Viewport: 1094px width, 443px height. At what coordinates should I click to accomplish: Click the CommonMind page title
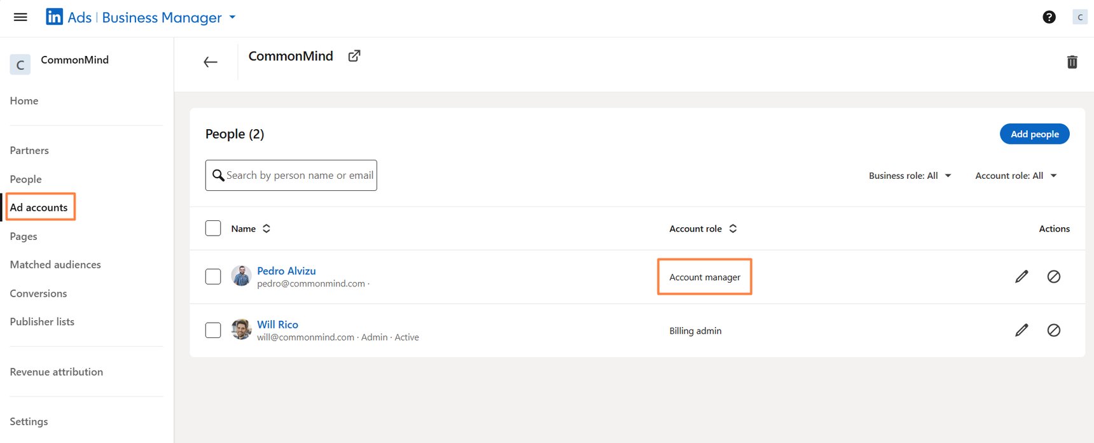291,56
